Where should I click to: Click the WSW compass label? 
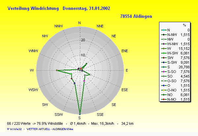click(33, 90)
